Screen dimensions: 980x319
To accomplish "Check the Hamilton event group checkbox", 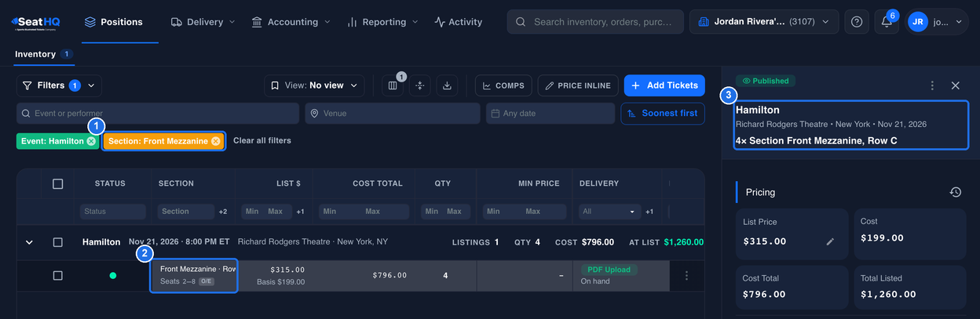I will click(57, 242).
